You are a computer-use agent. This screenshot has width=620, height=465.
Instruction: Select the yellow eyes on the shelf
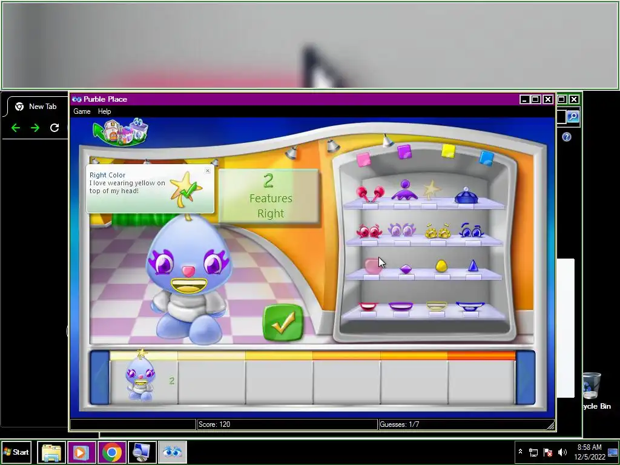coord(438,231)
